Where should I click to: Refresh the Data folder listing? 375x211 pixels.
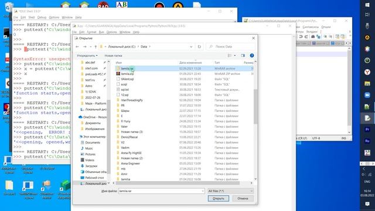(199, 47)
